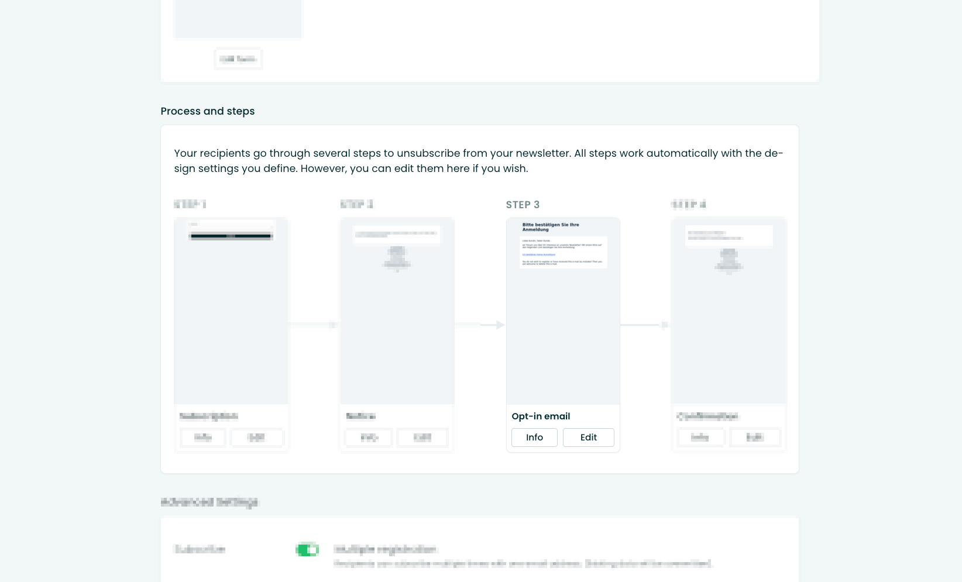Open the Step 2 preview thumbnail
The height and width of the screenshot is (582, 962).
(x=397, y=311)
